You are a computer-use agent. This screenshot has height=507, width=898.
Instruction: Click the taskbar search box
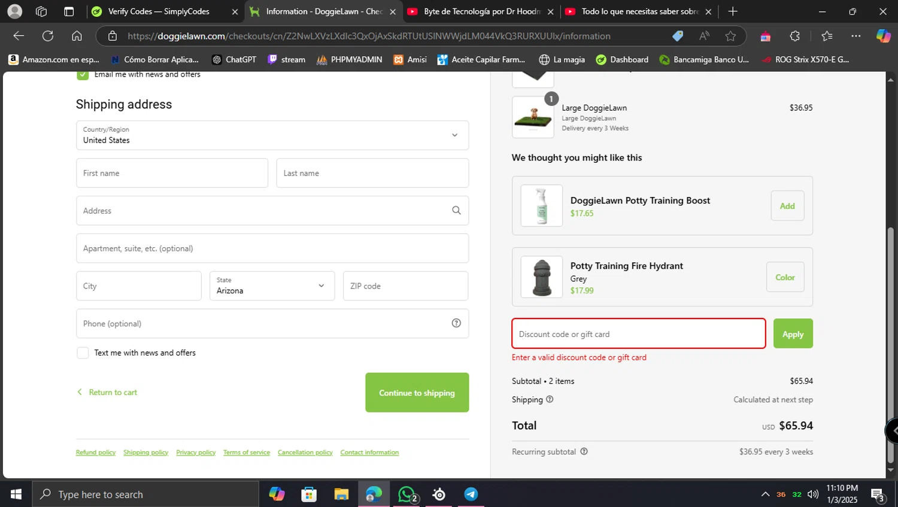pos(145,494)
